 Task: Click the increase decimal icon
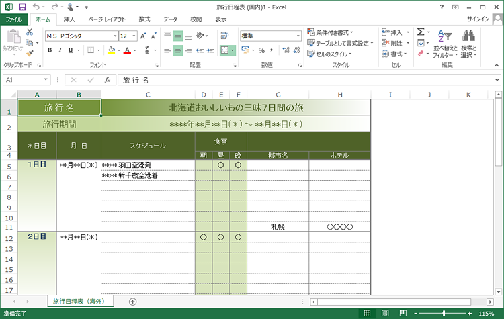[286, 50]
